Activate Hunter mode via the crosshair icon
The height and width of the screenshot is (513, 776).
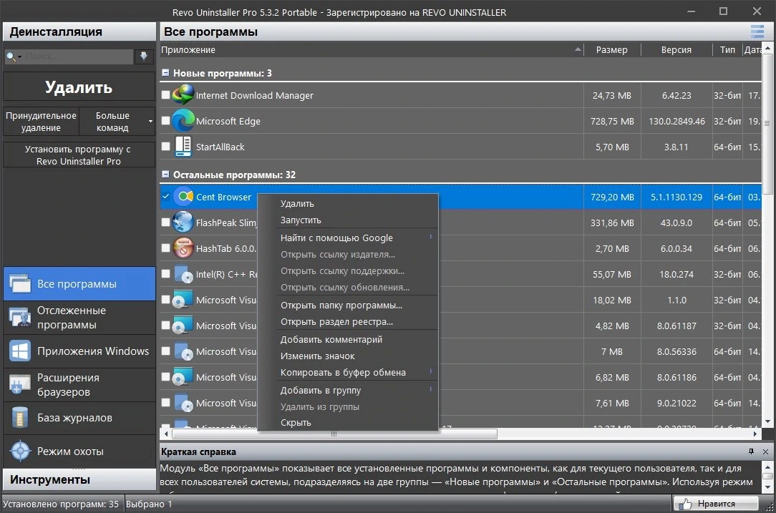20,451
